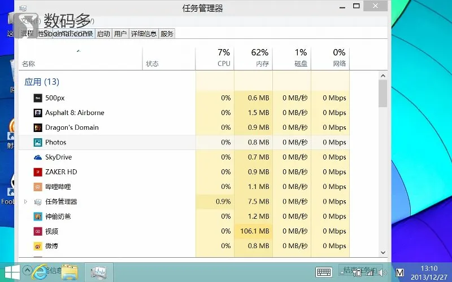Viewport: 452px width, 282px height.
Task: Select the Dragon's Domain row text
Action: 72,127
